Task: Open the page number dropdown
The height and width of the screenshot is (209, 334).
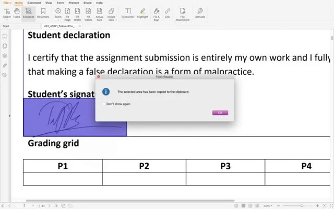Action: pyautogui.click(x=33, y=206)
